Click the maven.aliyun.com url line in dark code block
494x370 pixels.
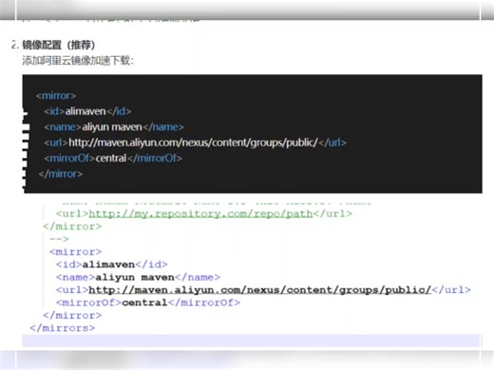[195, 143]
